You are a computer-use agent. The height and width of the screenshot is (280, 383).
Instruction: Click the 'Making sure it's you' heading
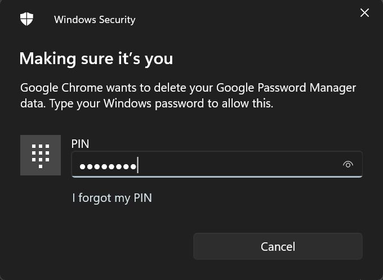tap(96, 59)
